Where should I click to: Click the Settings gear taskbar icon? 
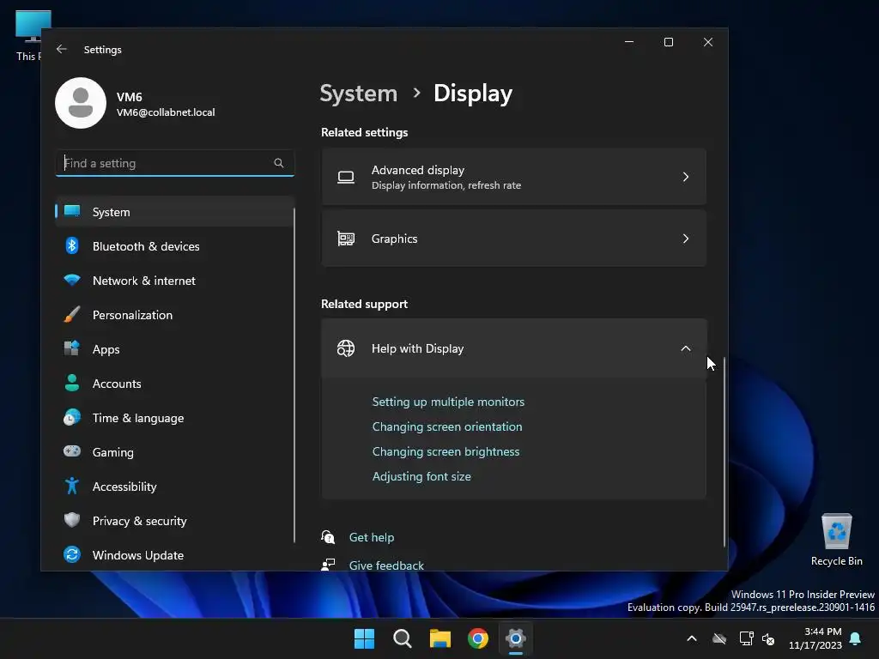pyautogui.click(x=516, y=638)
